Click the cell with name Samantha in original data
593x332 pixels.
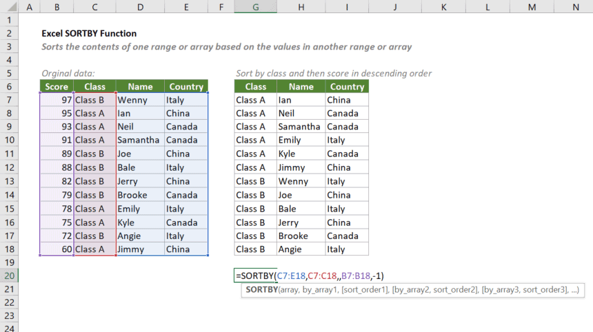click(139, 141)
